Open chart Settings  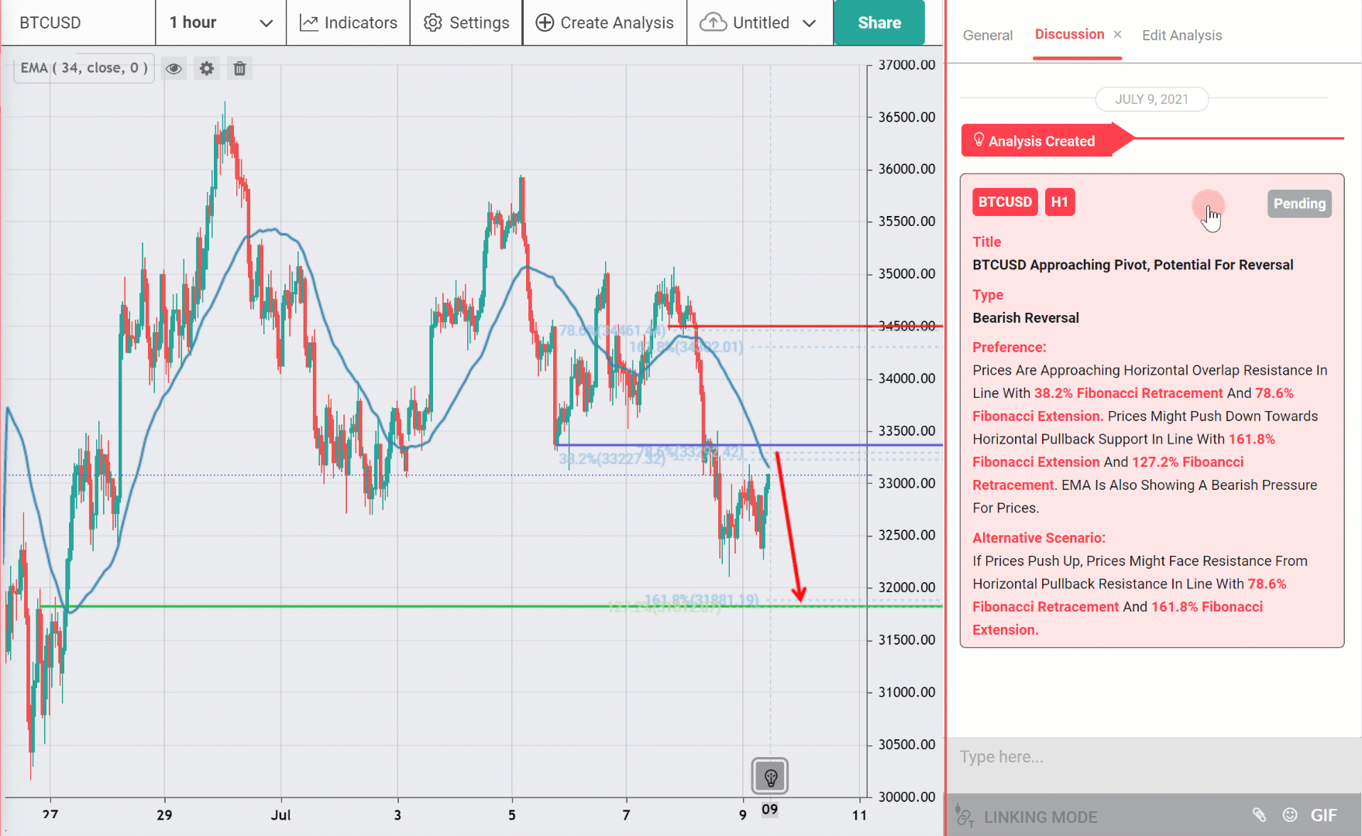click(466, 22)
